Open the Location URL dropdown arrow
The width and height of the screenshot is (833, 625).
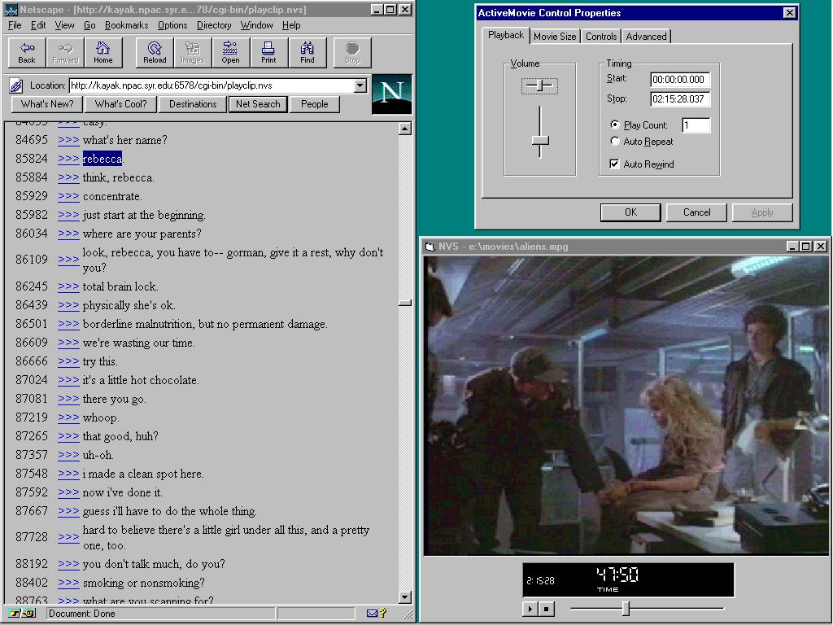[360, 85]
